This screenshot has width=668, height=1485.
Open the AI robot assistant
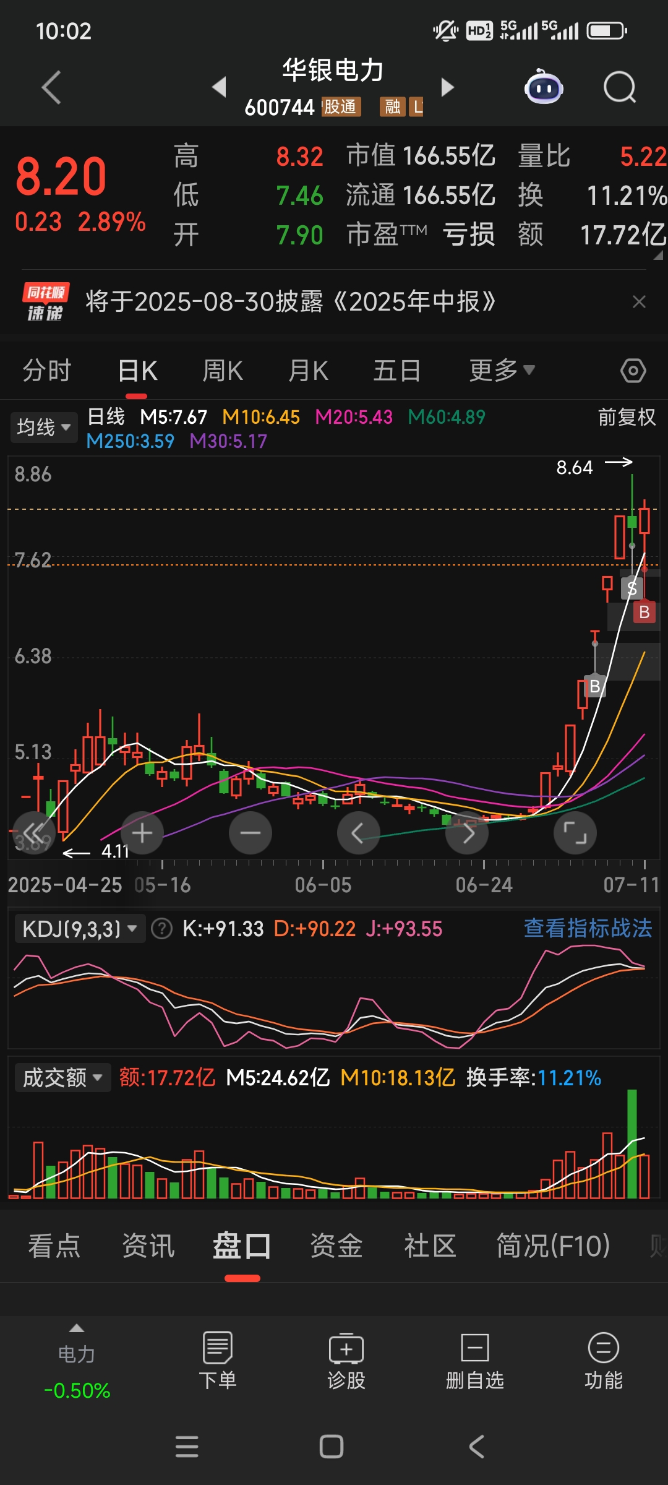[x=544, y=87]
